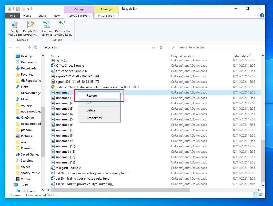The image size is (273, 206).
Task: Open the Help question mark icon
Action: click(x=262, y=16)
